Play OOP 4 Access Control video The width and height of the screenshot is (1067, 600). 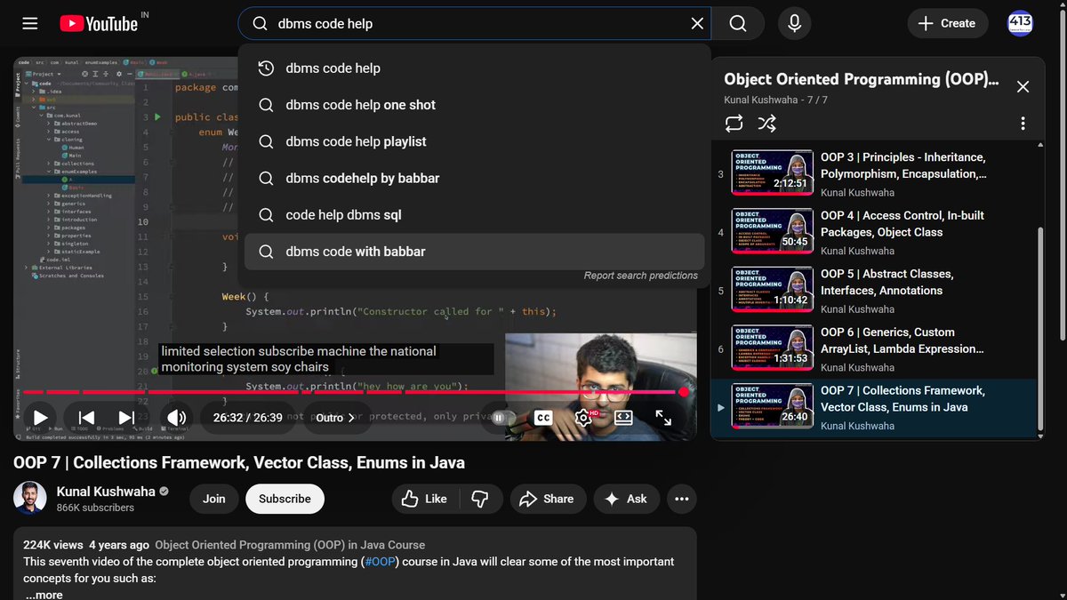click(874, 233)
